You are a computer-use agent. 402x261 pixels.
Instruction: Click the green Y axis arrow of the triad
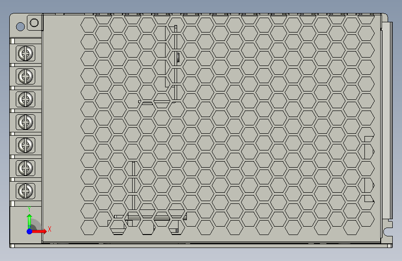(x=30, y=221)
